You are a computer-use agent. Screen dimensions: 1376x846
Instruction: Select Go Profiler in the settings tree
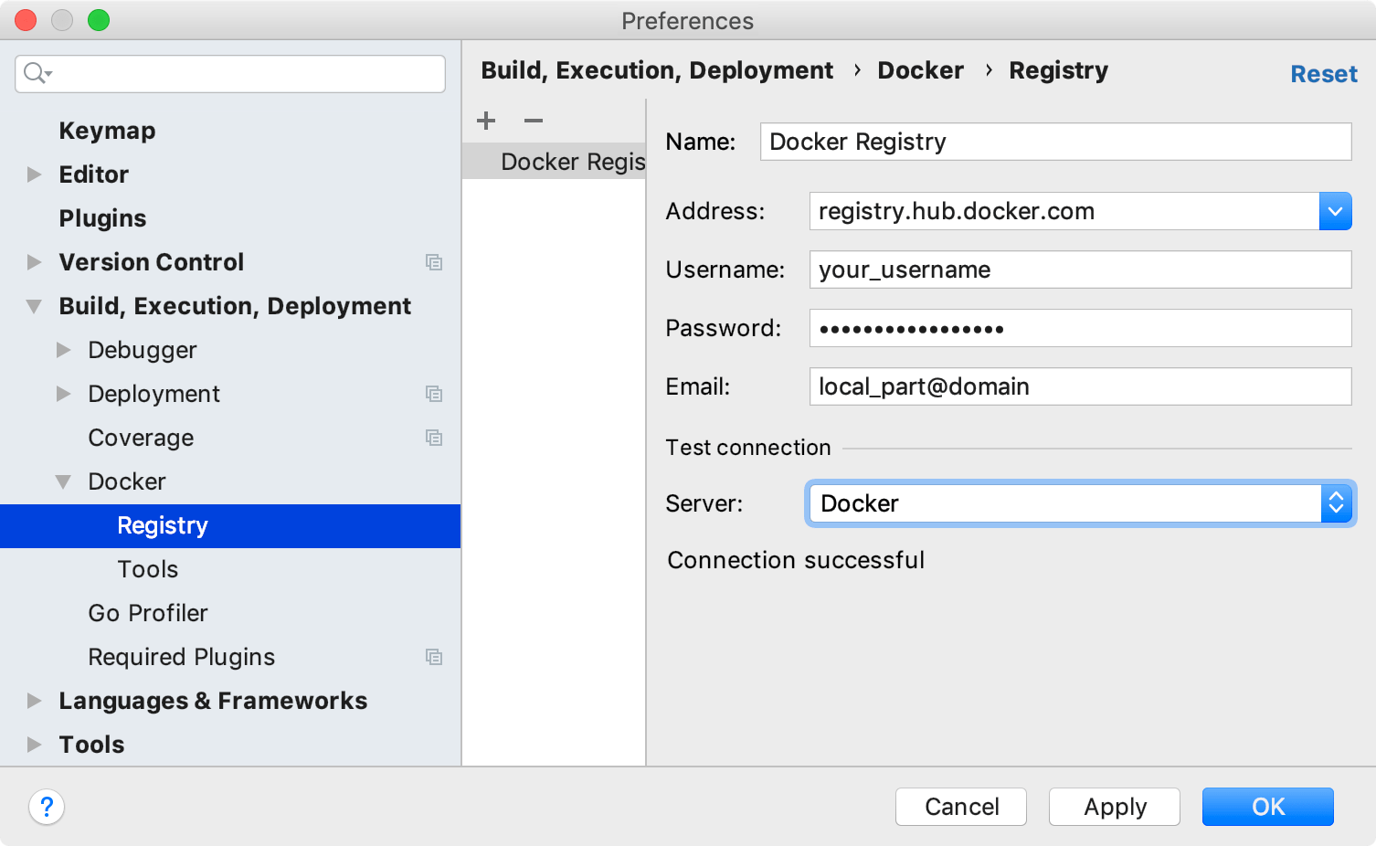148,613
